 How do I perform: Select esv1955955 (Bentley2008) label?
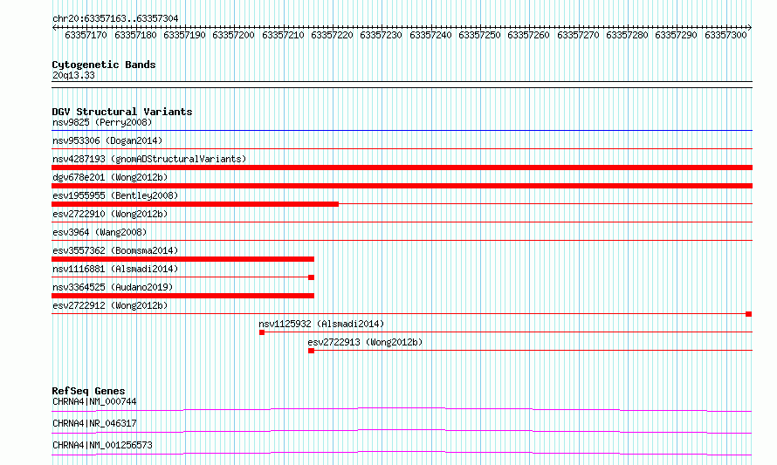115,195
